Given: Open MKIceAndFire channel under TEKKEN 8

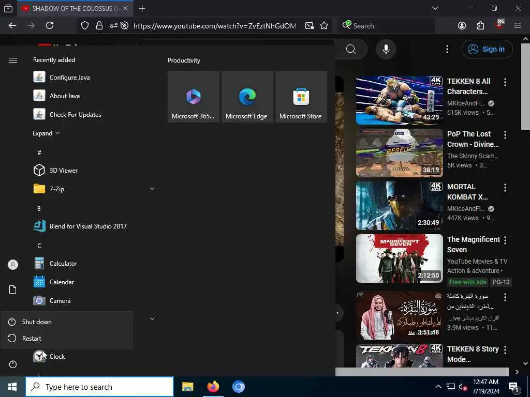Looking at the screenshot, I should [466, 103].
